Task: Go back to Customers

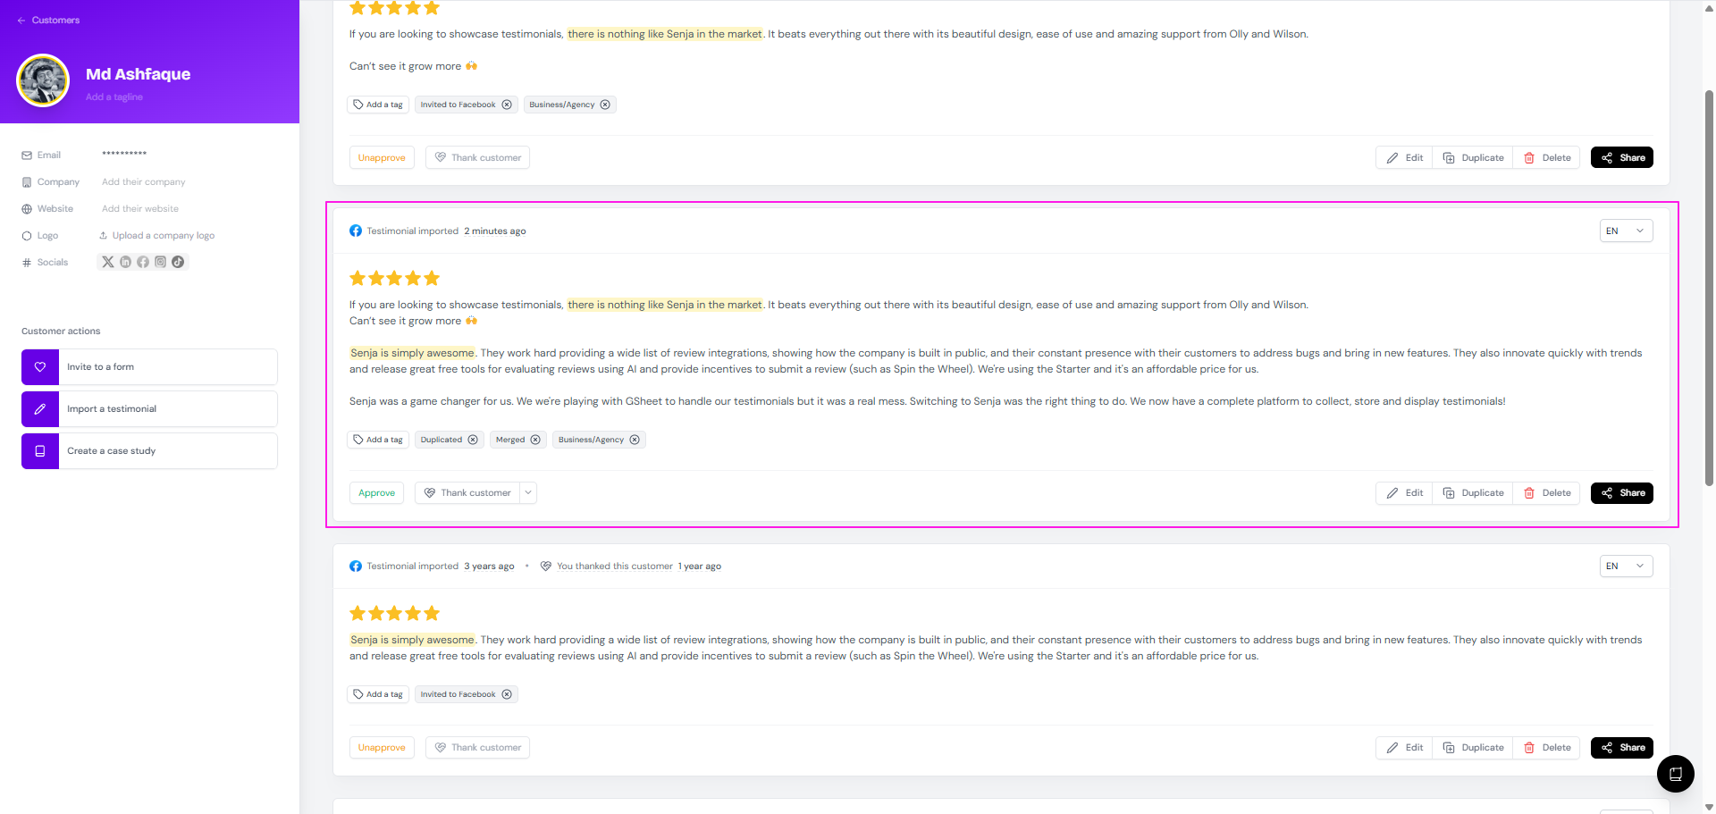Action: [48, 20]
